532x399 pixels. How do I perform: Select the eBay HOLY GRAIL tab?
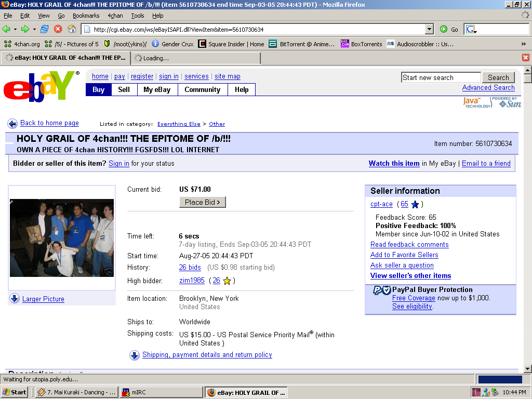point(65,58)
